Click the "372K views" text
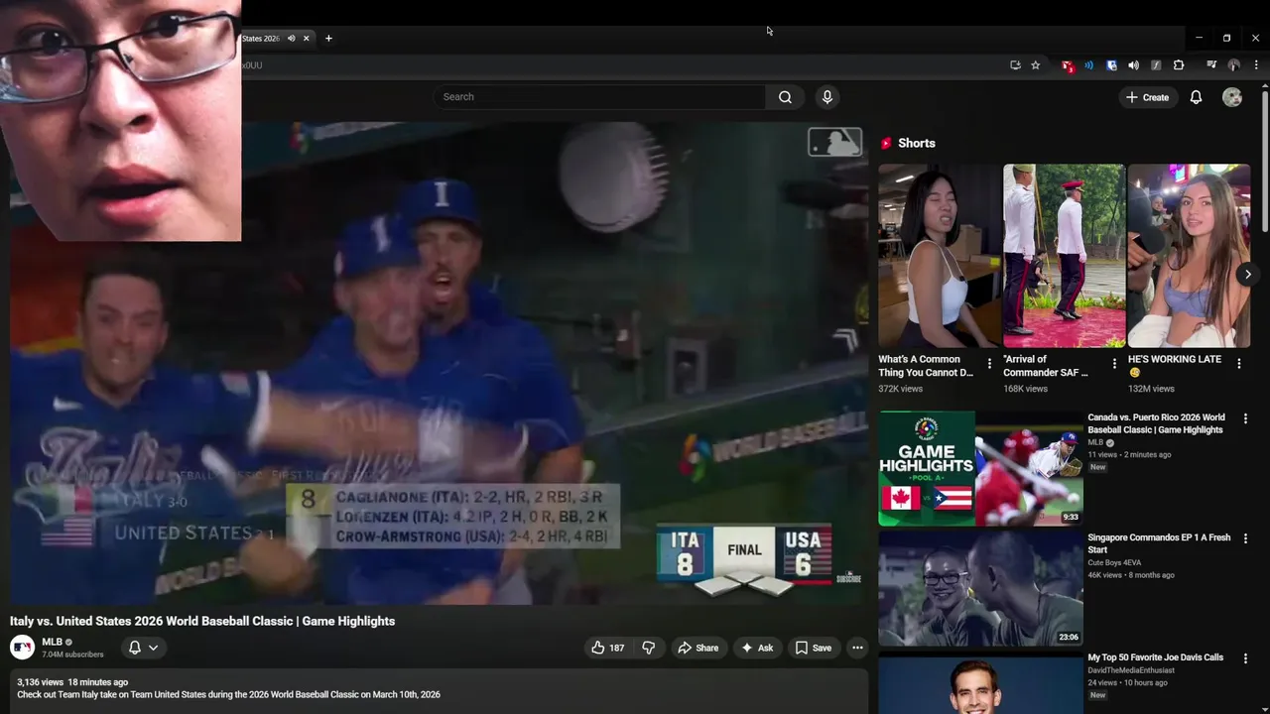 tap(901, 389)
